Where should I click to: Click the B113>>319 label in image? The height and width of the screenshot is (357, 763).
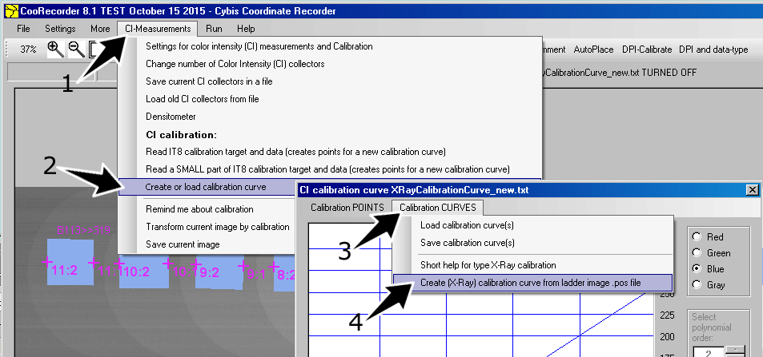click(83, 230)
